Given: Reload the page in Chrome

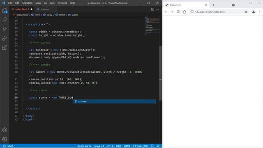Looking at the screenshot, I should [x=178, y=12].
